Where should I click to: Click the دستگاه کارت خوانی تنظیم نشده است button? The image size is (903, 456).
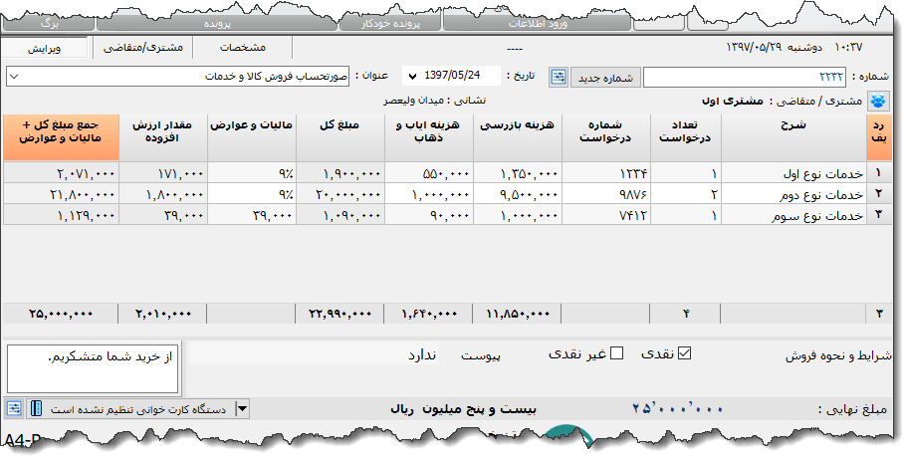tap(138, 409)
